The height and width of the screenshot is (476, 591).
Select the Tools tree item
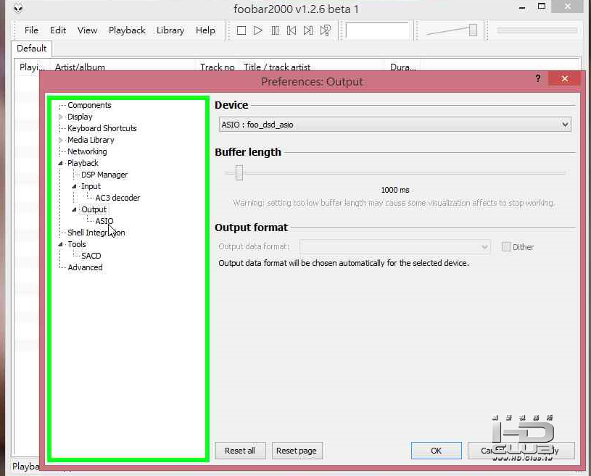tap(77, 244)
